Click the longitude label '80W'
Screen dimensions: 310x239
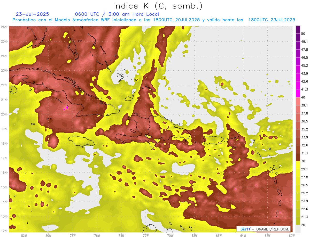pyautogui.click(x=48, y=236)
